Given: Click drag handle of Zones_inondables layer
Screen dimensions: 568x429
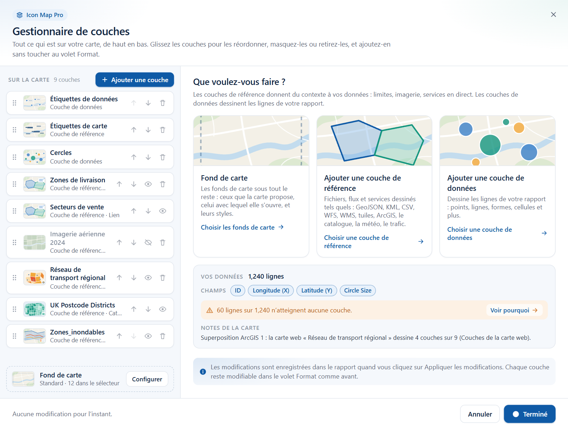Looking at the screenshot, I should coord(15,336).
